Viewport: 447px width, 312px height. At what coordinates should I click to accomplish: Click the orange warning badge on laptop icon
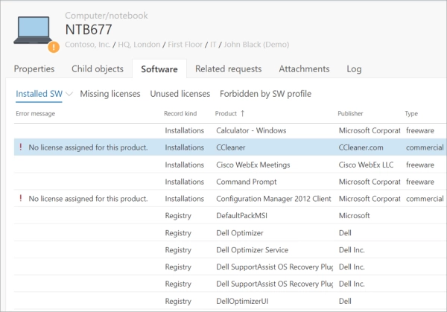[x=54, y=47]
